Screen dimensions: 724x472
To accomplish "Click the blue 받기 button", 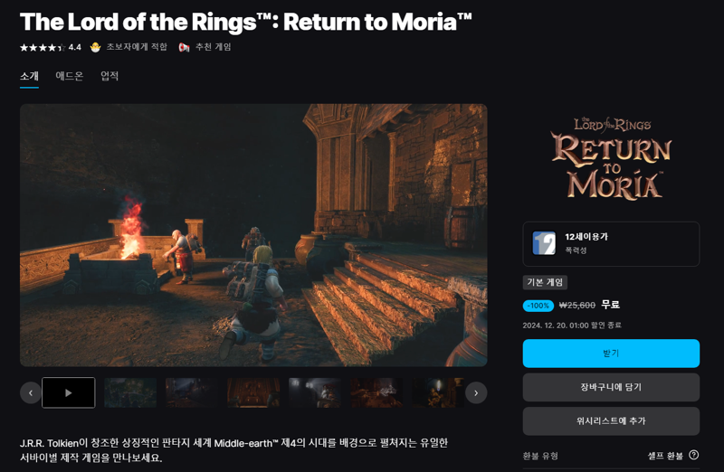I will point(611,354).
